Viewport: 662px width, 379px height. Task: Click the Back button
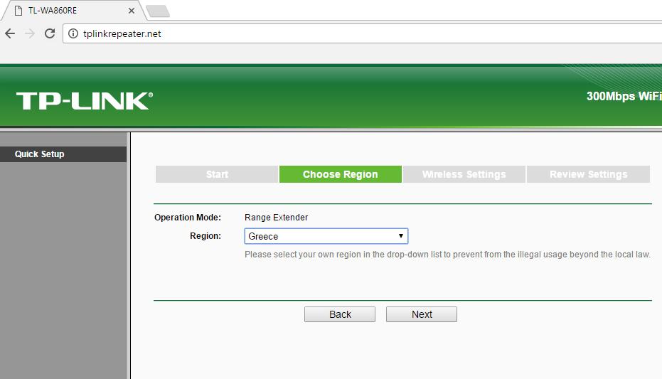(340, 314)
